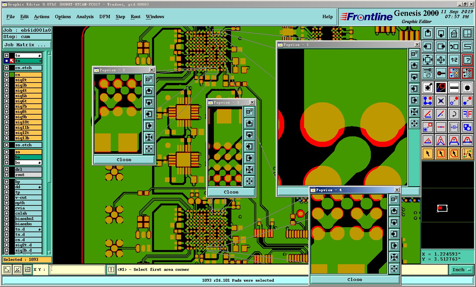Click the home view house icon
Screen dimensions: 476x287
454,33
